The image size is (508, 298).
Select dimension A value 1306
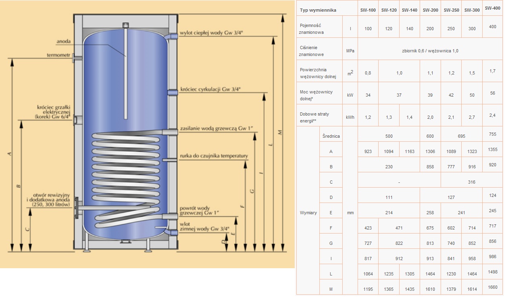pos(431,151)
